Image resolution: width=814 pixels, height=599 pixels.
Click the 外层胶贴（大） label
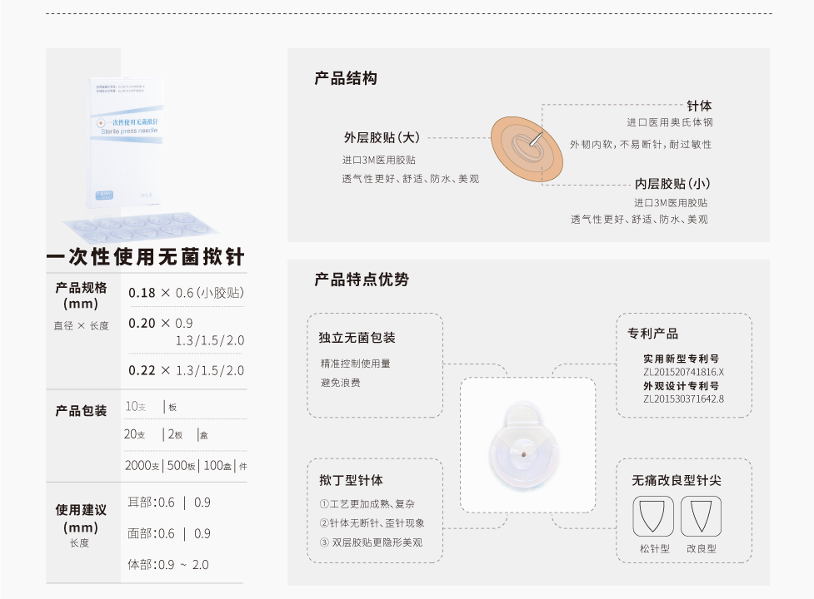click(382, 137)
